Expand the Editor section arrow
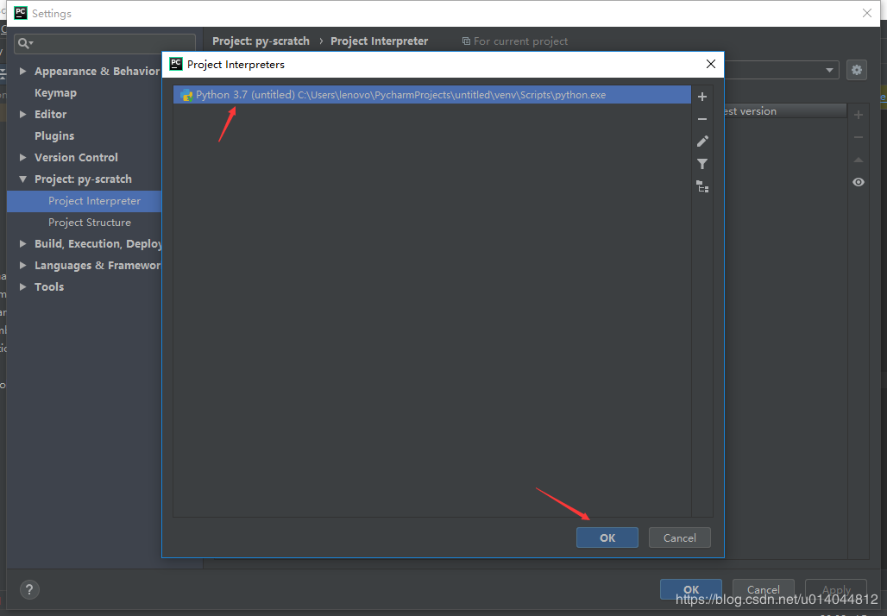 [x=22, y=114]
